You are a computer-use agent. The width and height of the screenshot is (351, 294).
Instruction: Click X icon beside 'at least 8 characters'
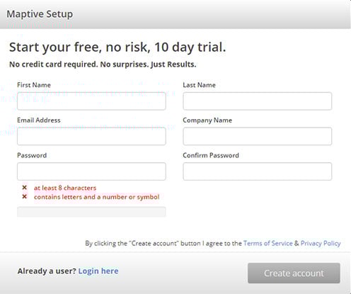24,188
